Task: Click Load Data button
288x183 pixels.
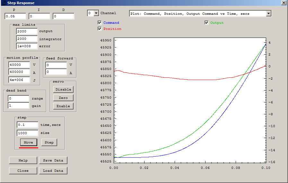Action: (53, 171)
